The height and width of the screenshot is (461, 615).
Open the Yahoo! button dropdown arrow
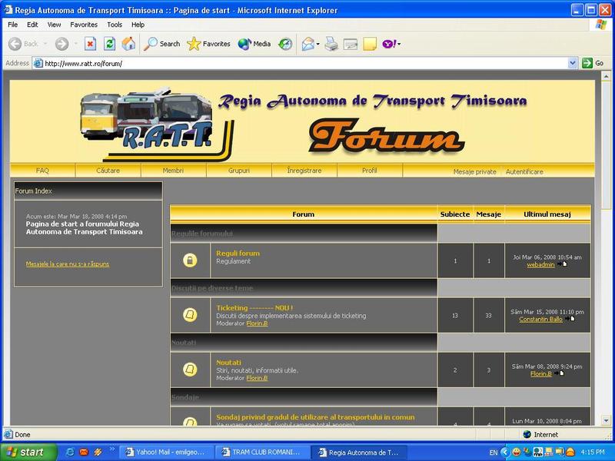[x=399, y=45]
